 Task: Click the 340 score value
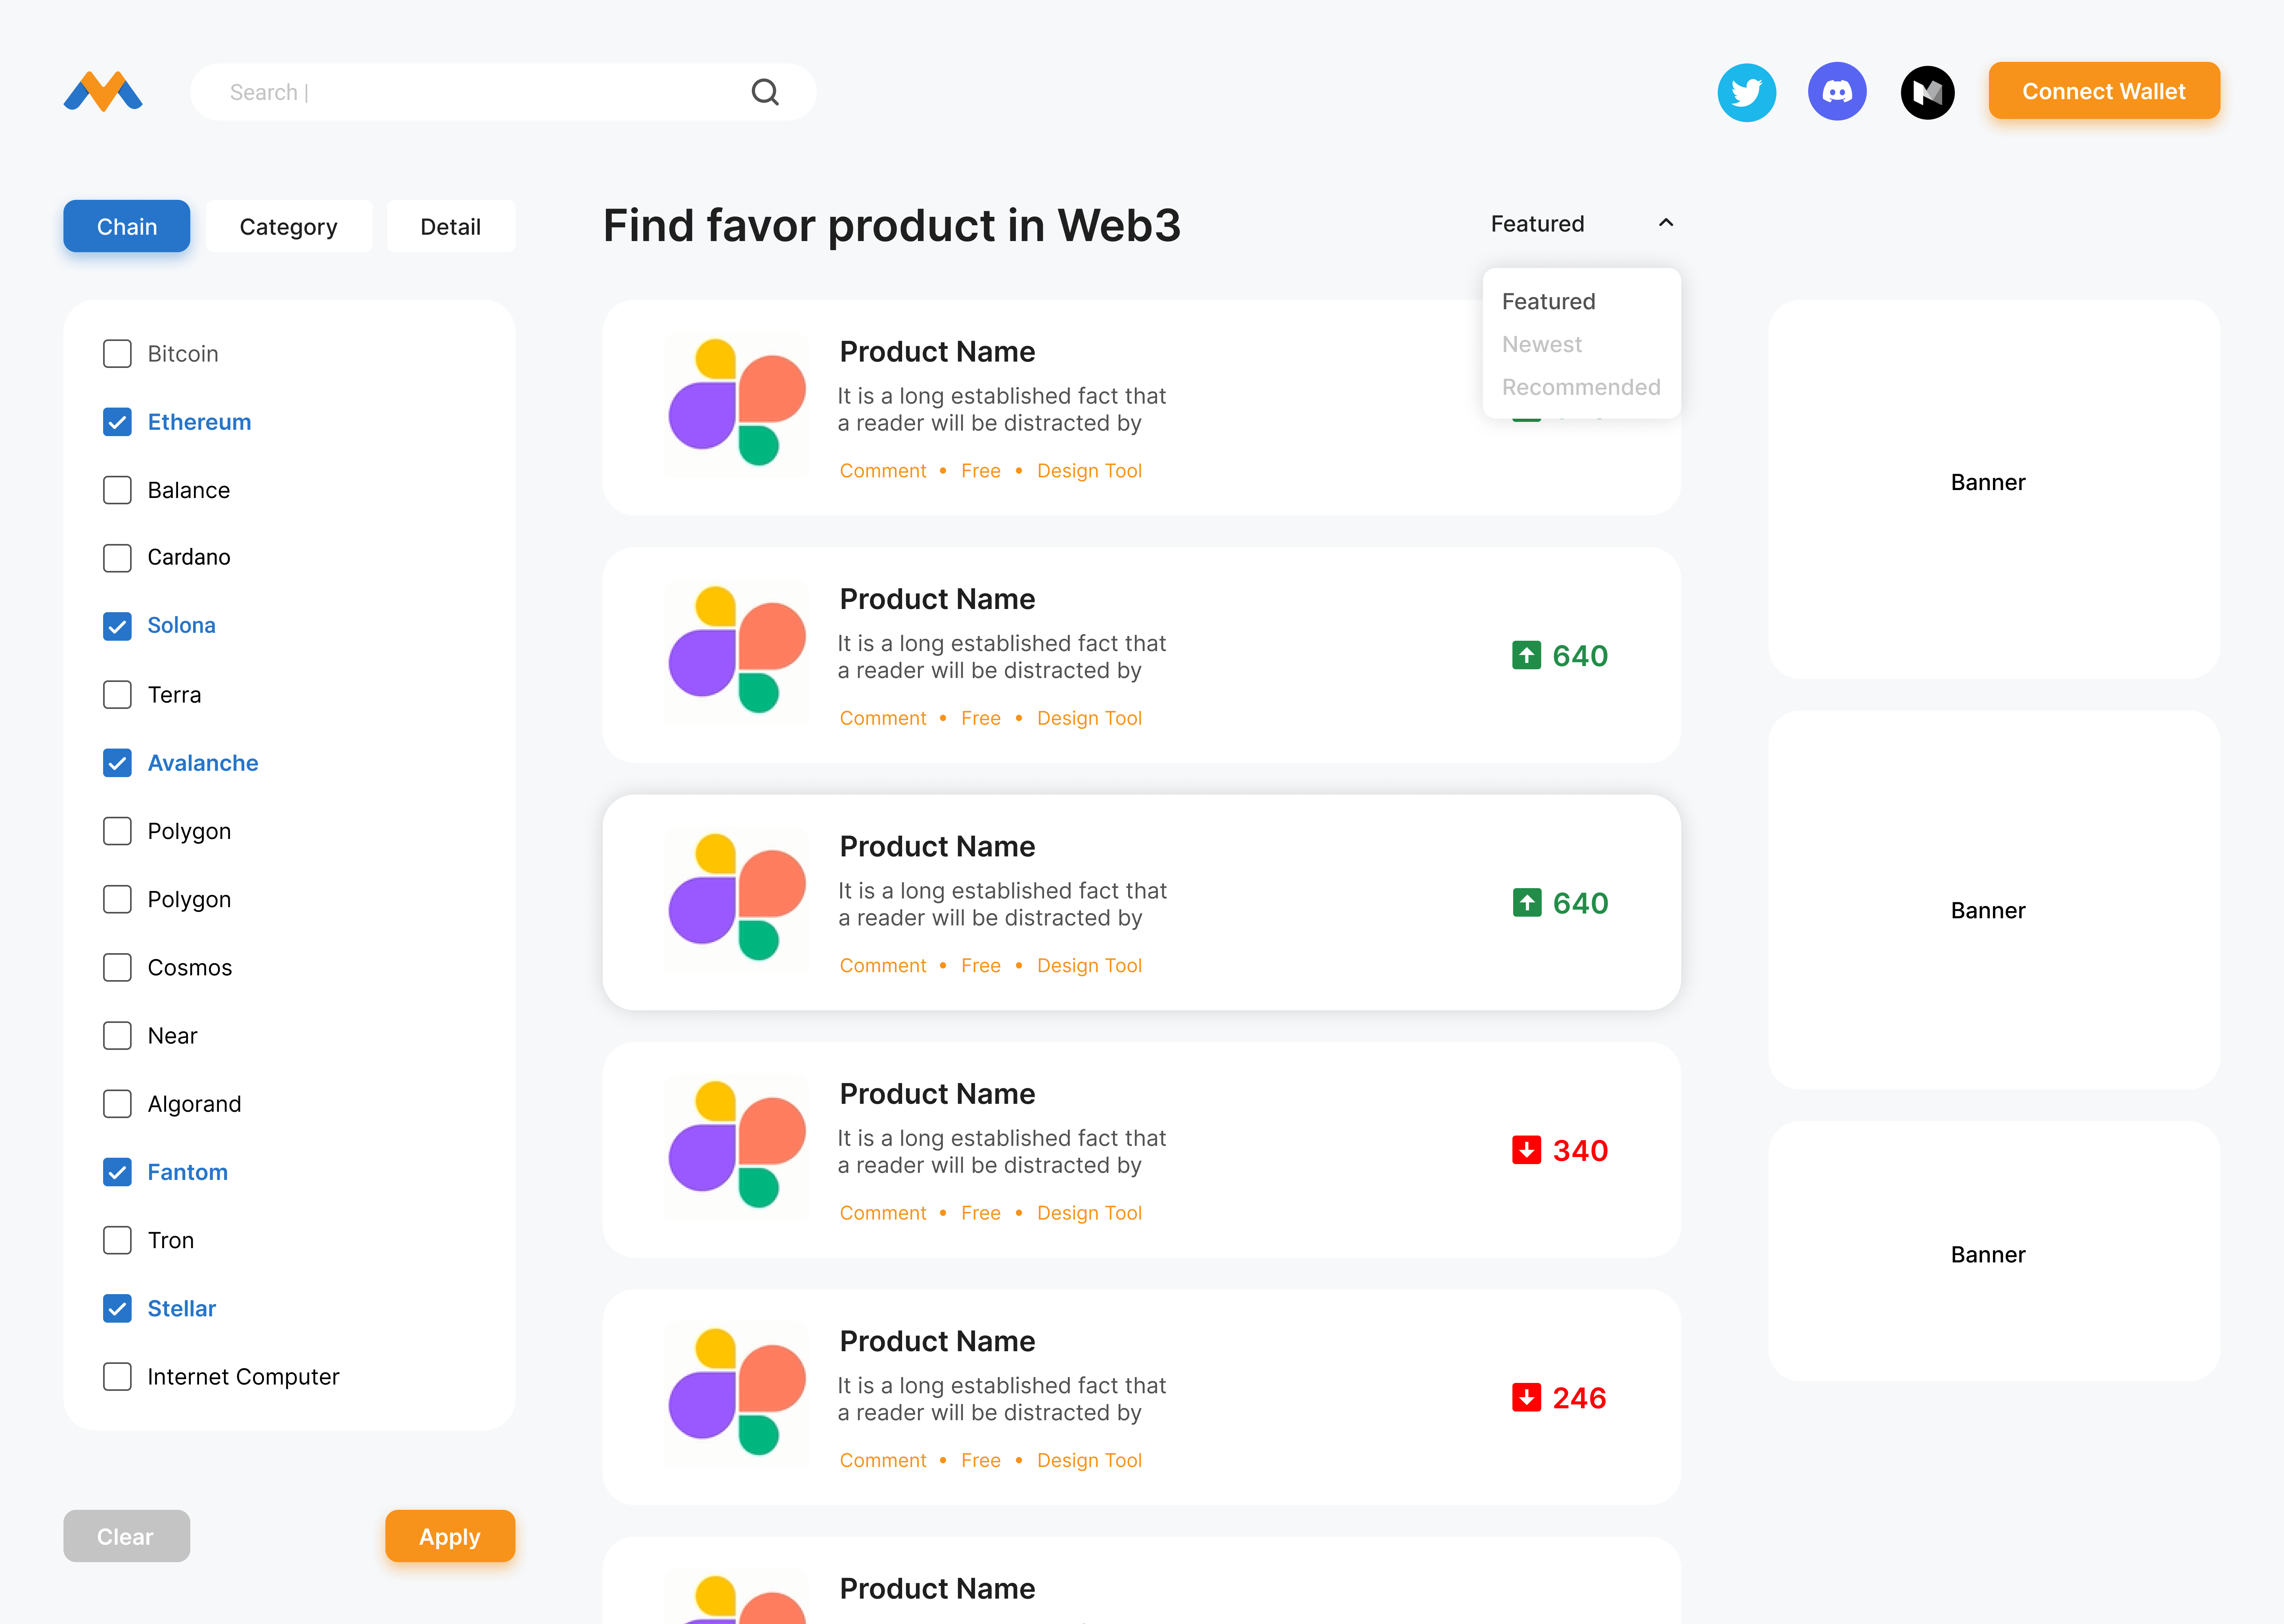click(1580, 1151)
